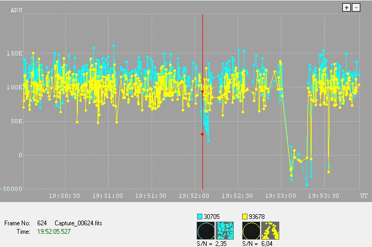Click the 19:53:30 time axis label
Viewport: 372px width, 247px height.
(x=324, y=196)
